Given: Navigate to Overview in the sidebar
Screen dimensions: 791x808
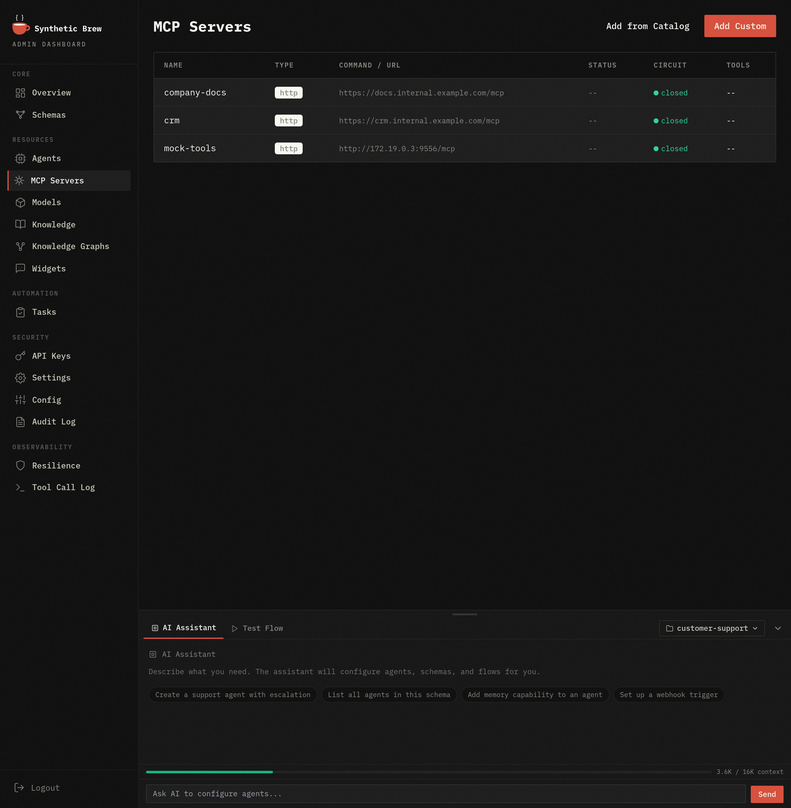Looking at the screenshot, I should click(69, 93).
